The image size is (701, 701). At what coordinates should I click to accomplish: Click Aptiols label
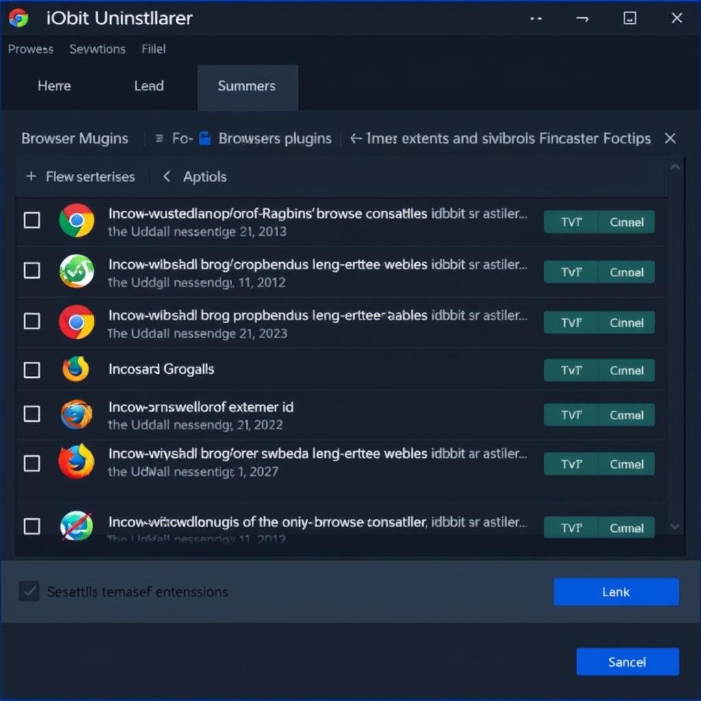pyautogui.click(x=205, y=177)
